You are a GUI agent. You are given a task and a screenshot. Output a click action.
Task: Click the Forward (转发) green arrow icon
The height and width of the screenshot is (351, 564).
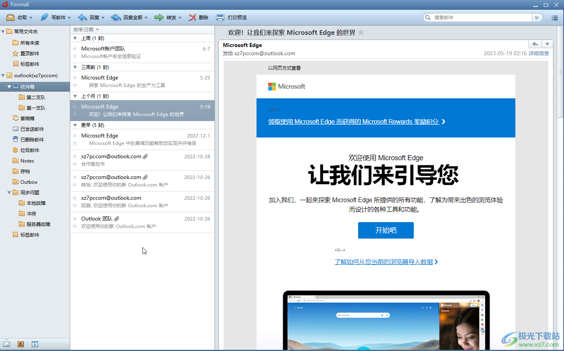pyautogui.click(x=159, y=17)
